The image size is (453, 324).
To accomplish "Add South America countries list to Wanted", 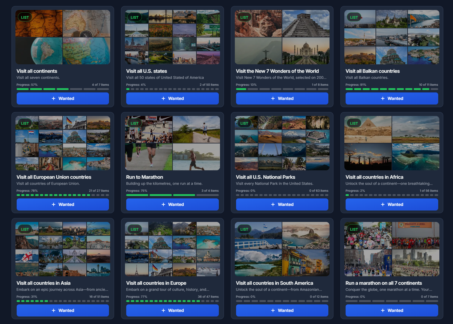I will pyautogui.click(x=282, y=310).
